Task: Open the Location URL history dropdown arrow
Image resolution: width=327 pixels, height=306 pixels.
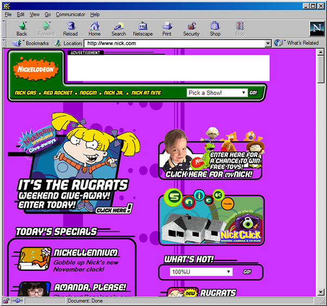Action: pyautogui.click(x=268, y=43)
